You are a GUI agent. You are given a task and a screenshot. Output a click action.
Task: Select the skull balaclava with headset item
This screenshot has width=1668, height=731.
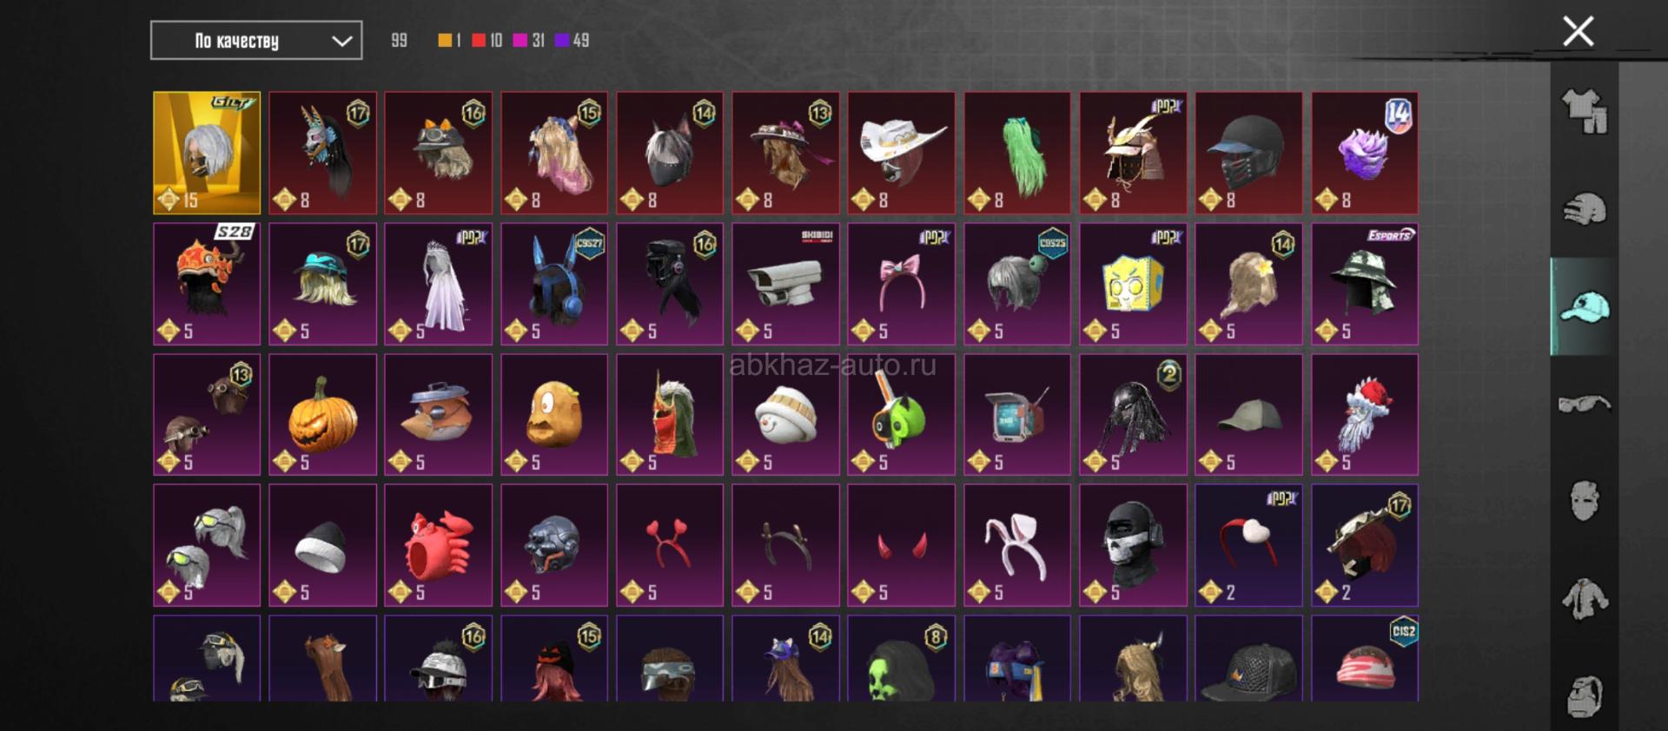click(1133, 545)
